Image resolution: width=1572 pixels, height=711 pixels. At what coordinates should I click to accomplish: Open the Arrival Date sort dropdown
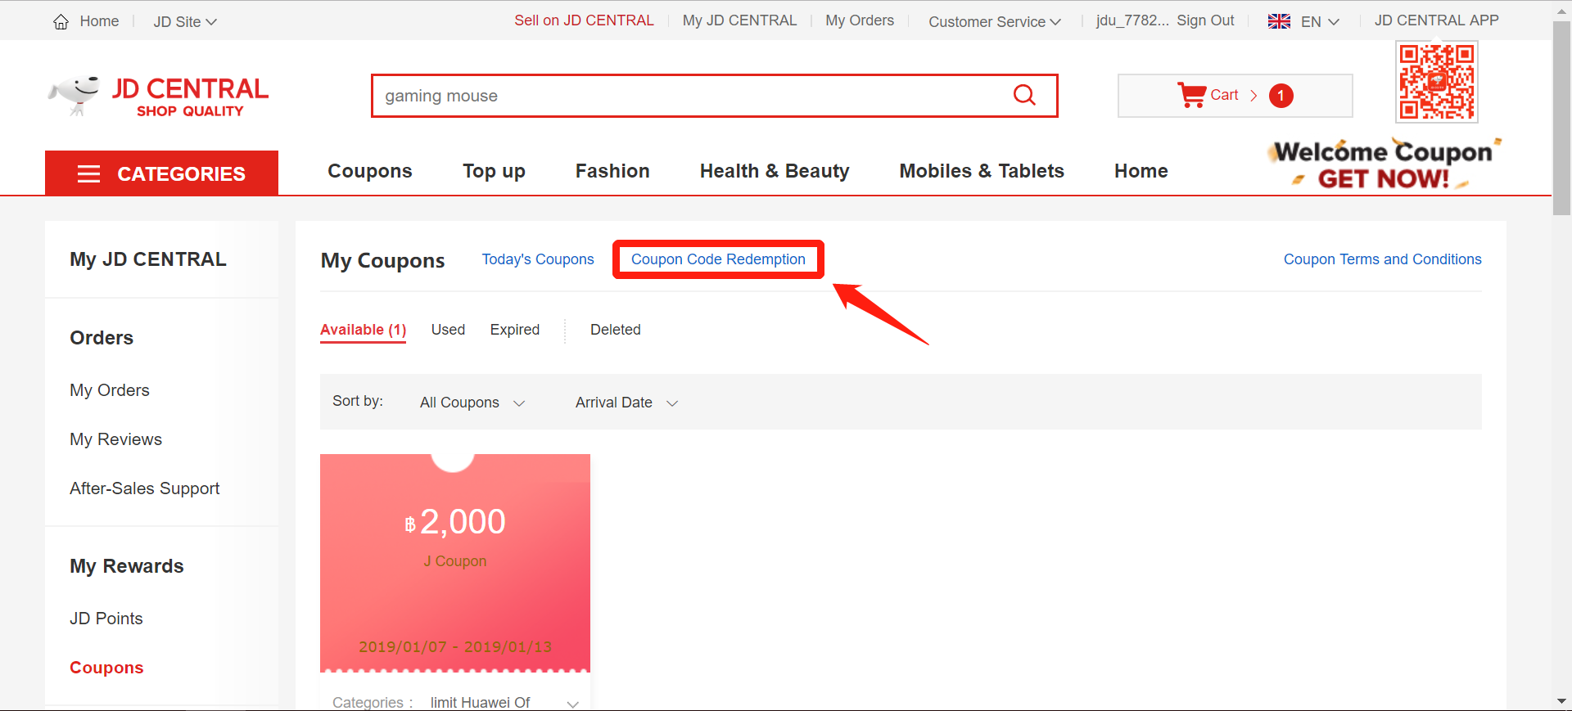coord(627,403)
